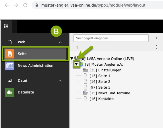Open the three-dot page tree options

(x=157, y=47)
